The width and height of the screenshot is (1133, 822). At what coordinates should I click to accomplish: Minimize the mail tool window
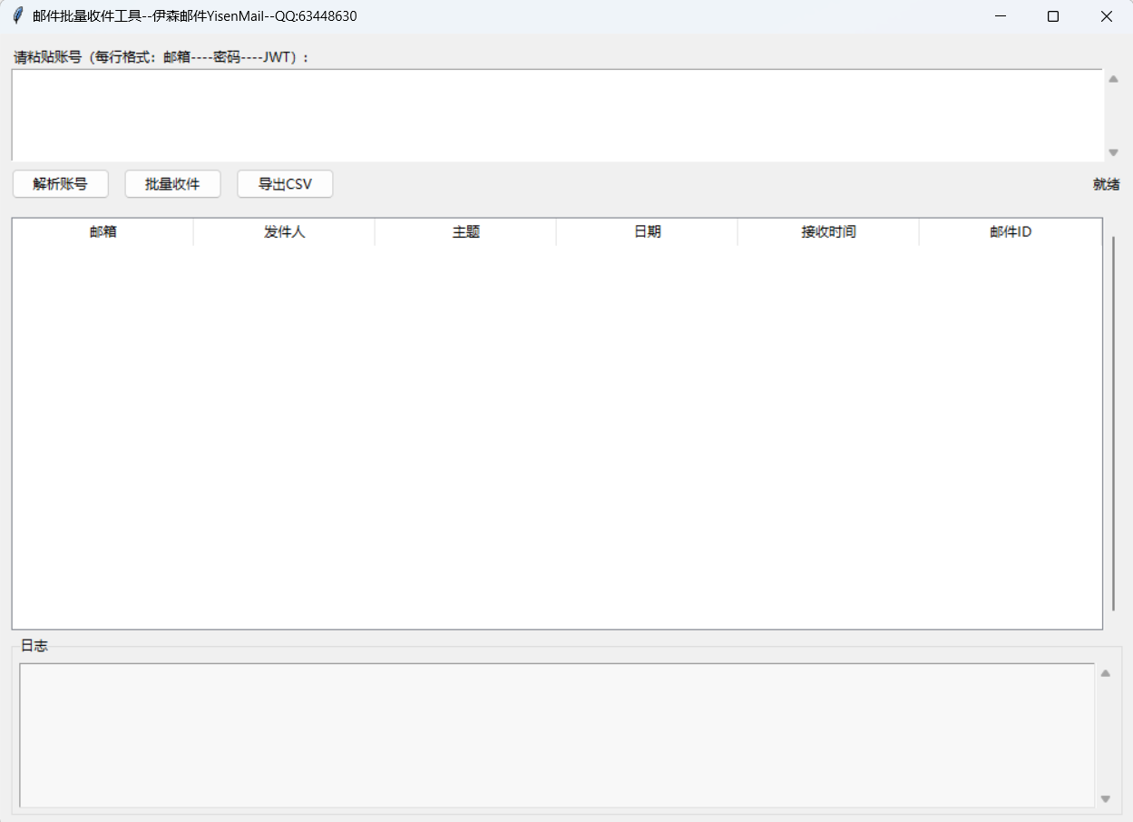point(1001,16)
